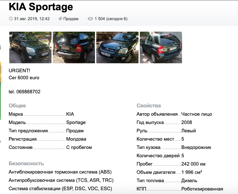Open the first car photo, front-left view

click(30, 47)
